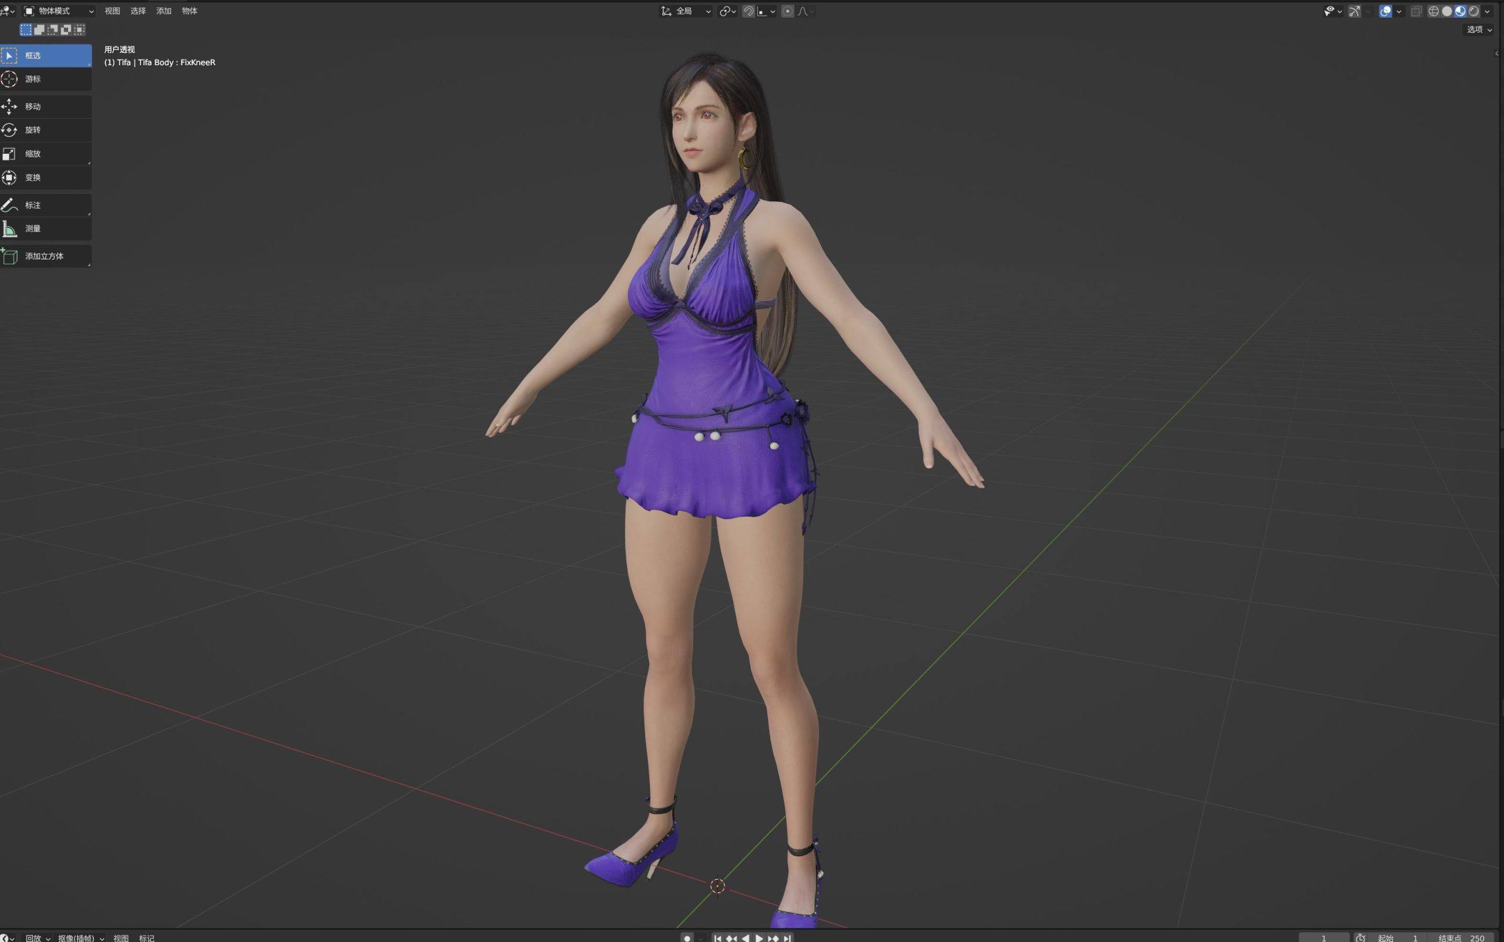Click the current frame field showing 1
Viewport: 1504px width, 942px height.
(1324, 938)
